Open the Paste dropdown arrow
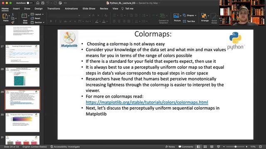The image size is (266, 149). [x=9, y=16]
